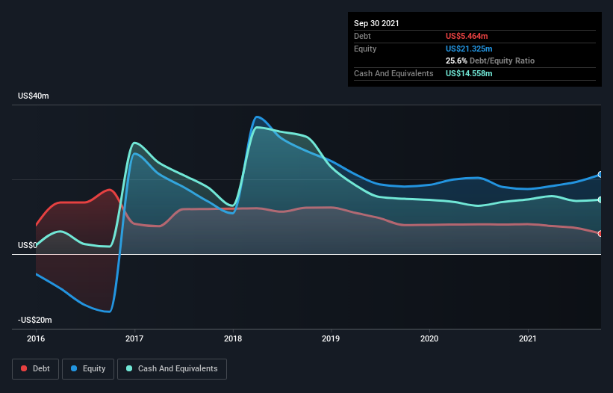
Task: Select the 2017 x-axis label
Action: pos(134,338)
